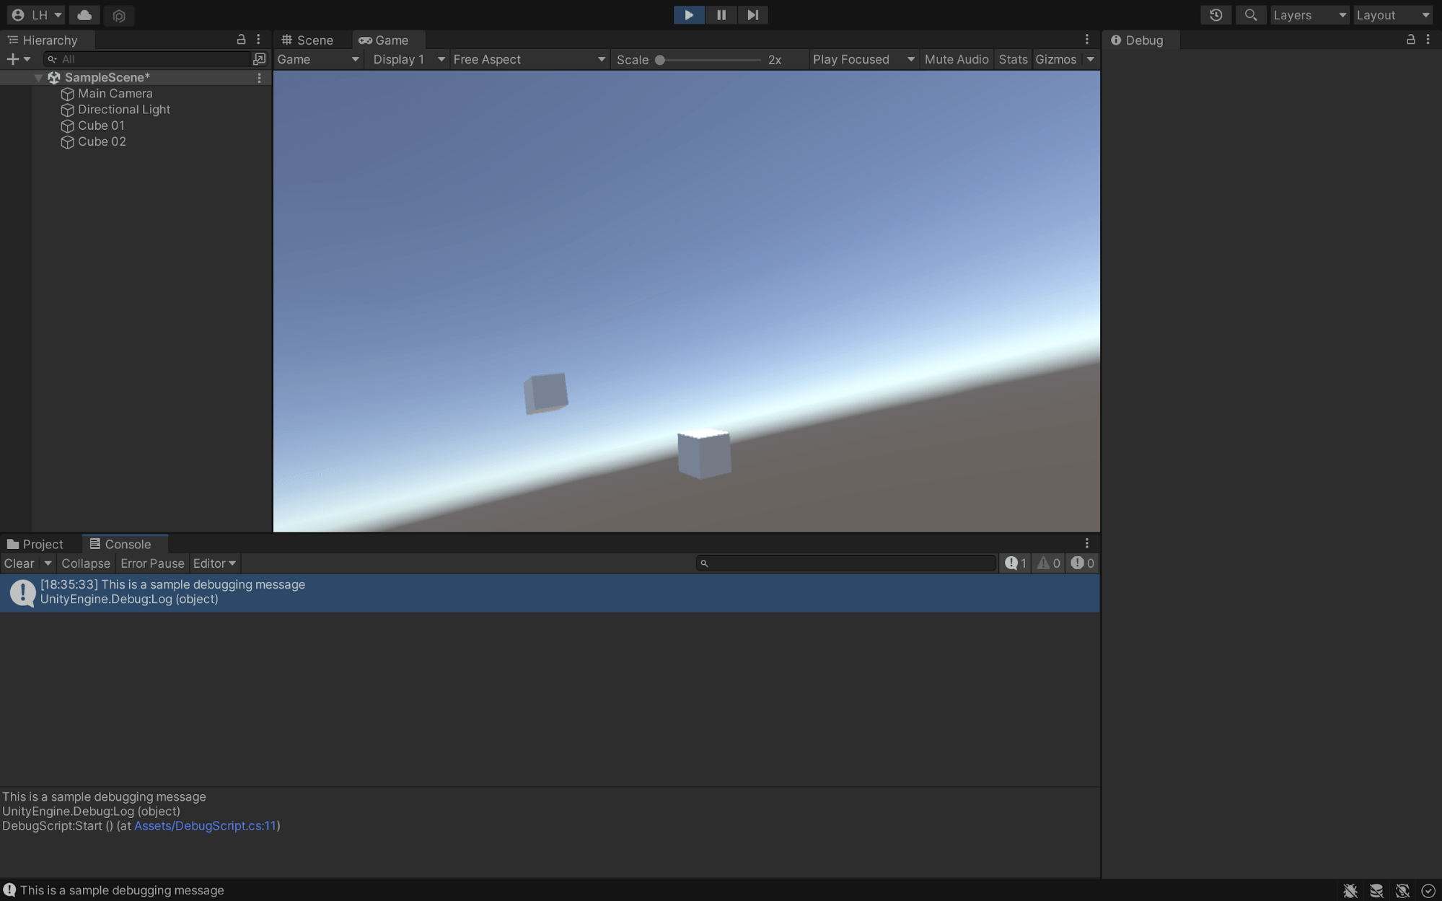
Task: Click the editor Search icon
Action: [1251, 14]
